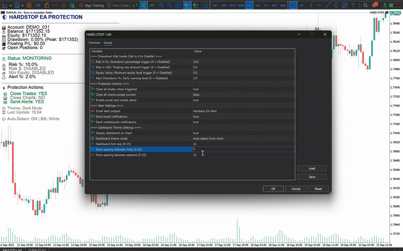Click the Save button

[312, 177]
